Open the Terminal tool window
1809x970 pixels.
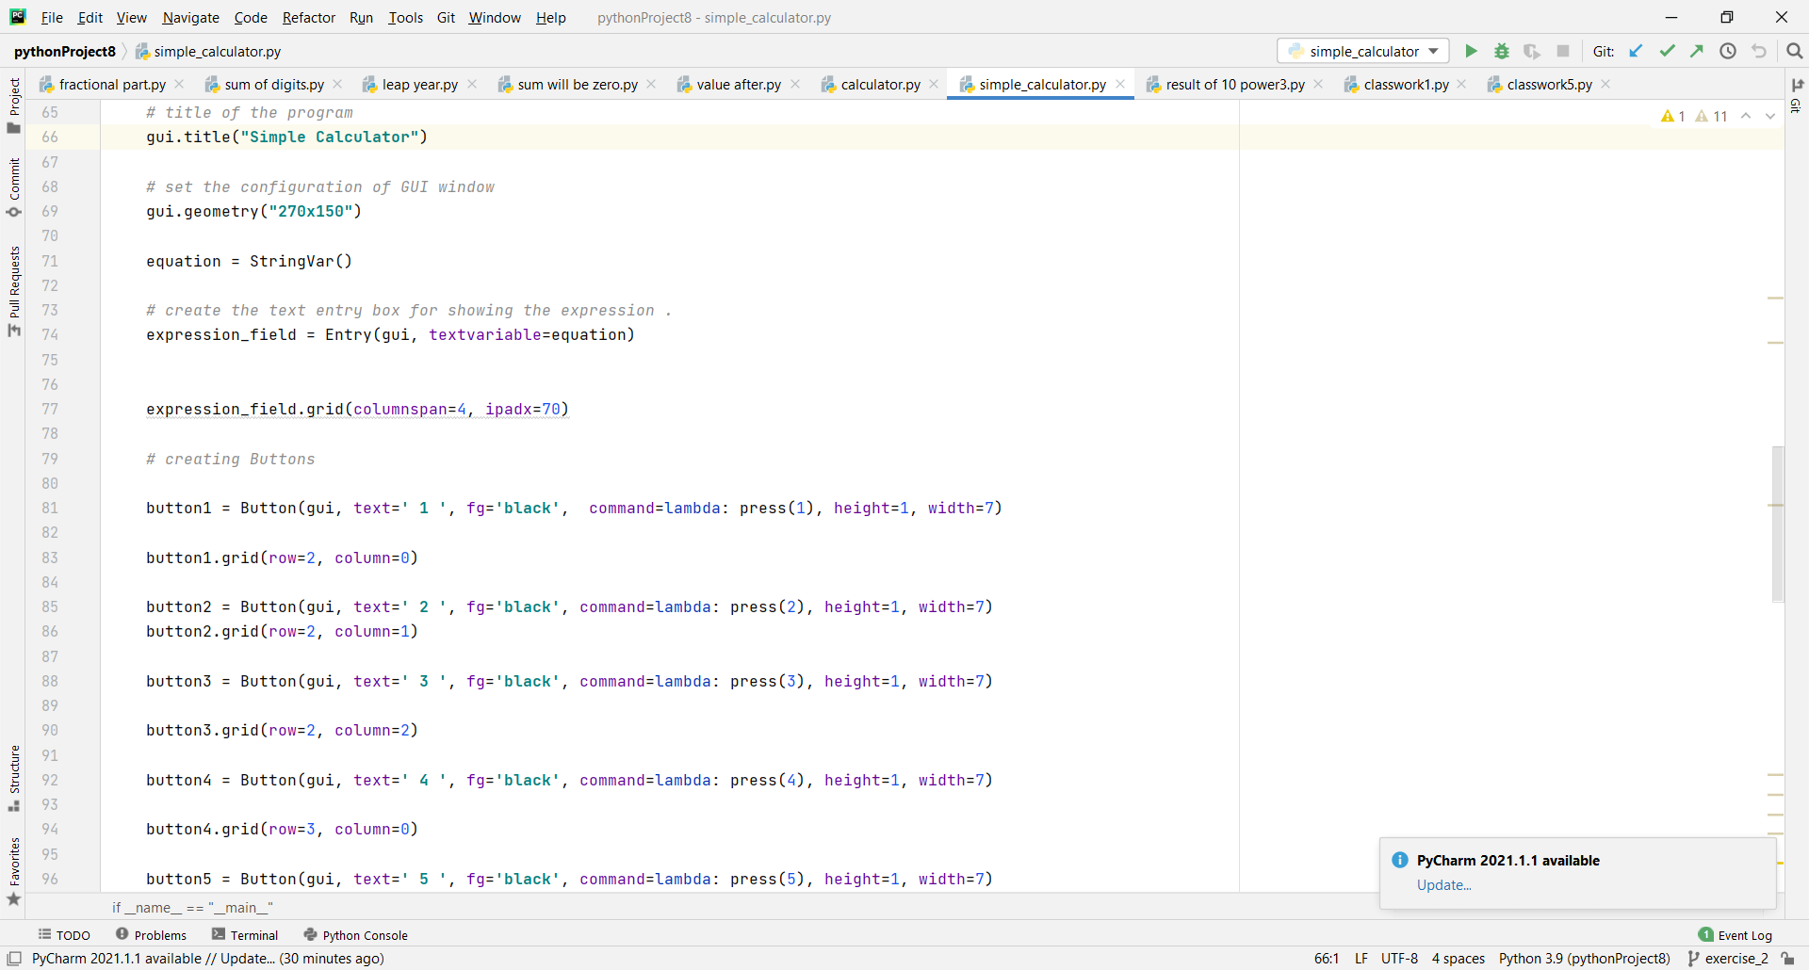[245, 935]
